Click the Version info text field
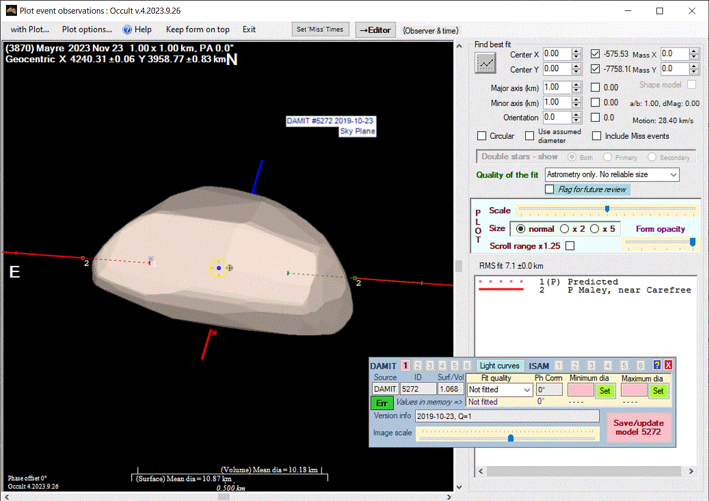This screenshot has height=501, width=709. (x=507, y=416)
